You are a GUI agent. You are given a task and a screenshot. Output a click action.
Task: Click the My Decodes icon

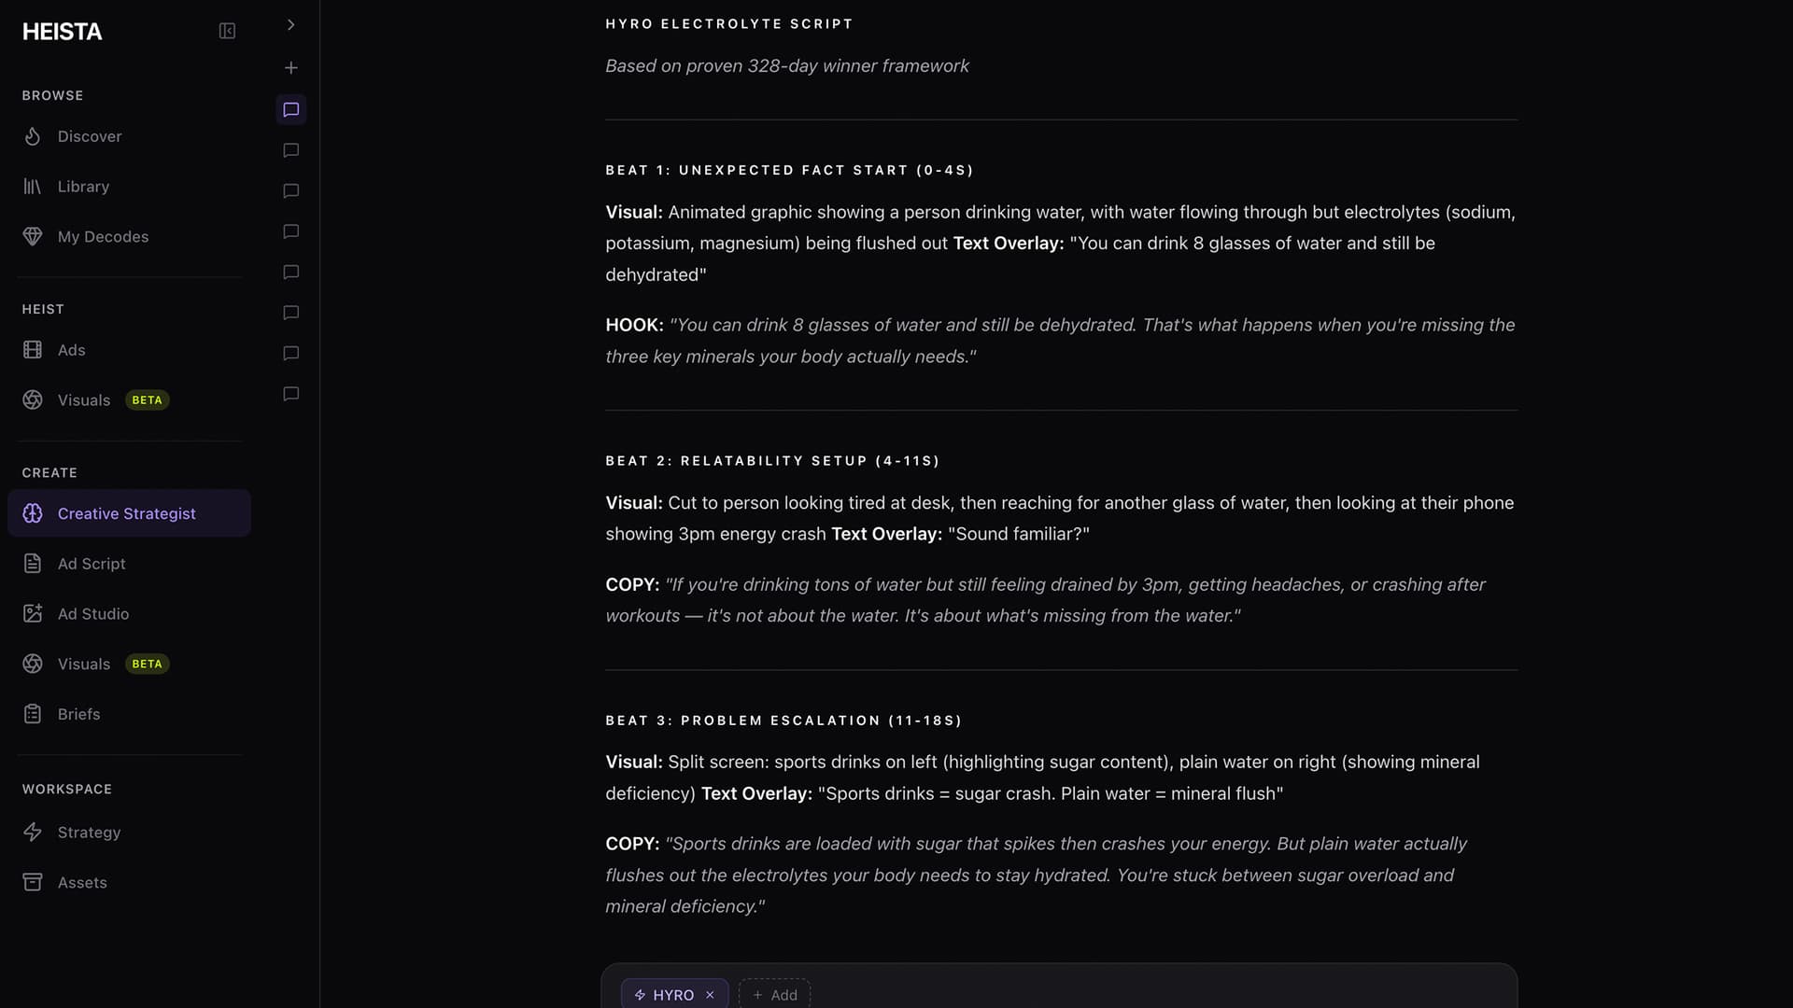[34, 236]
